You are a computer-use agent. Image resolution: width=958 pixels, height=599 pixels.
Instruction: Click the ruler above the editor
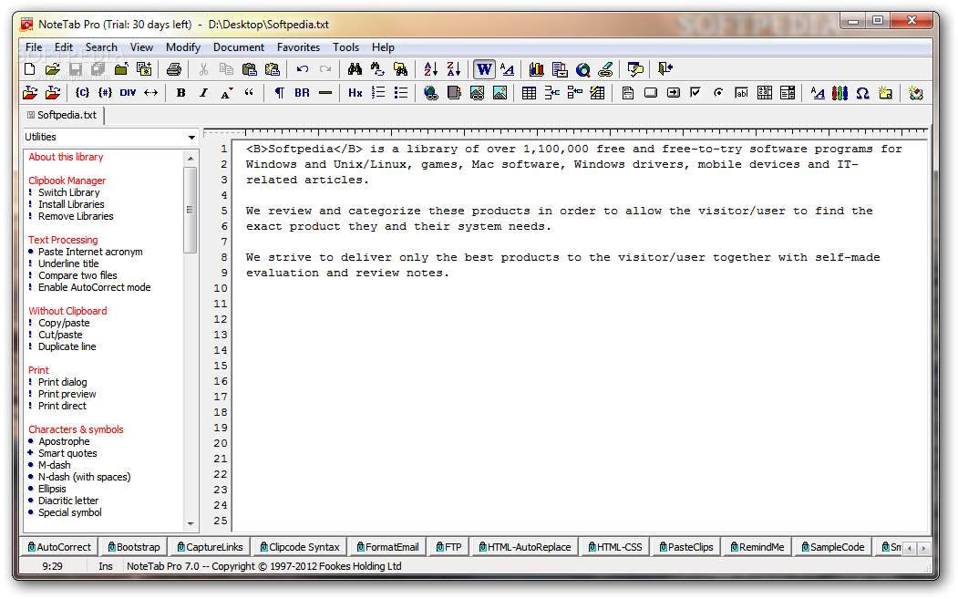pyautogui.click(x=565, y=131)
